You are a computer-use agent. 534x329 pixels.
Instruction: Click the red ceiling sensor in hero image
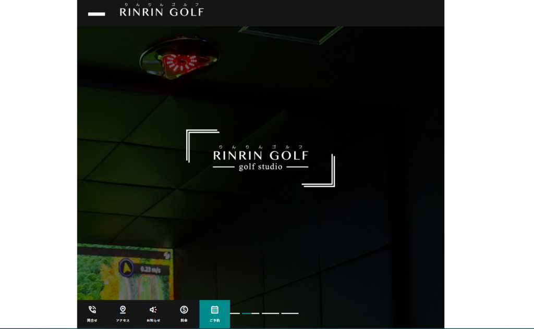pyautogui.click(x=179, y=61)
